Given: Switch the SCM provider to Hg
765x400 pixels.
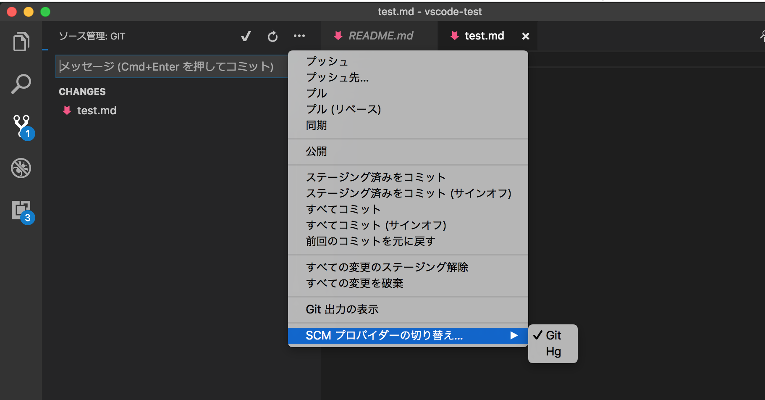Looking at the screenshot, I should [553, 352].
